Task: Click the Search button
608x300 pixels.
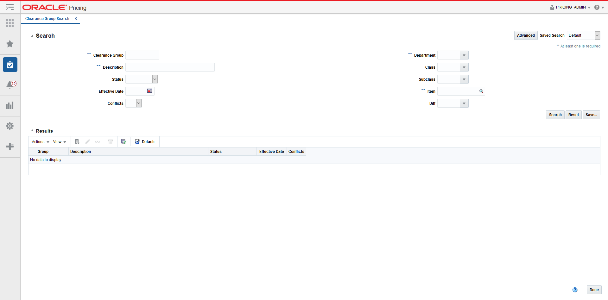Action: 555,115
